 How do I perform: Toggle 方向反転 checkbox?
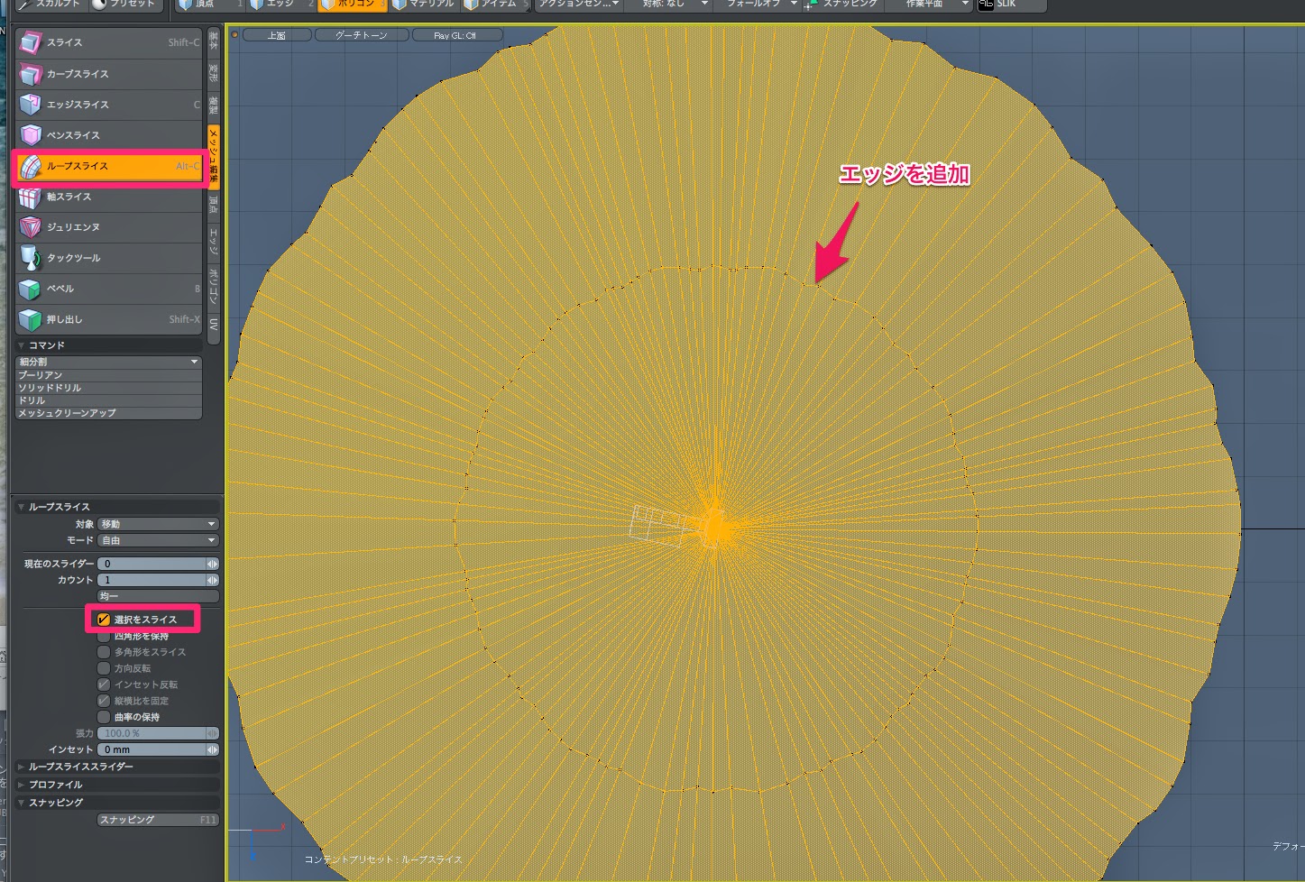point(104,668)
